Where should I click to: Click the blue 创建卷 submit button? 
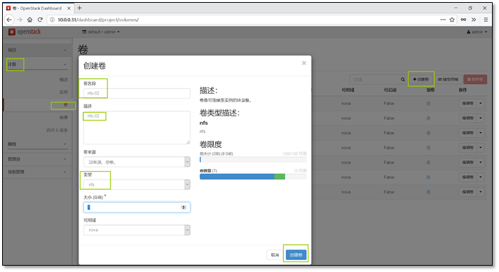click(x=296, y=254)
